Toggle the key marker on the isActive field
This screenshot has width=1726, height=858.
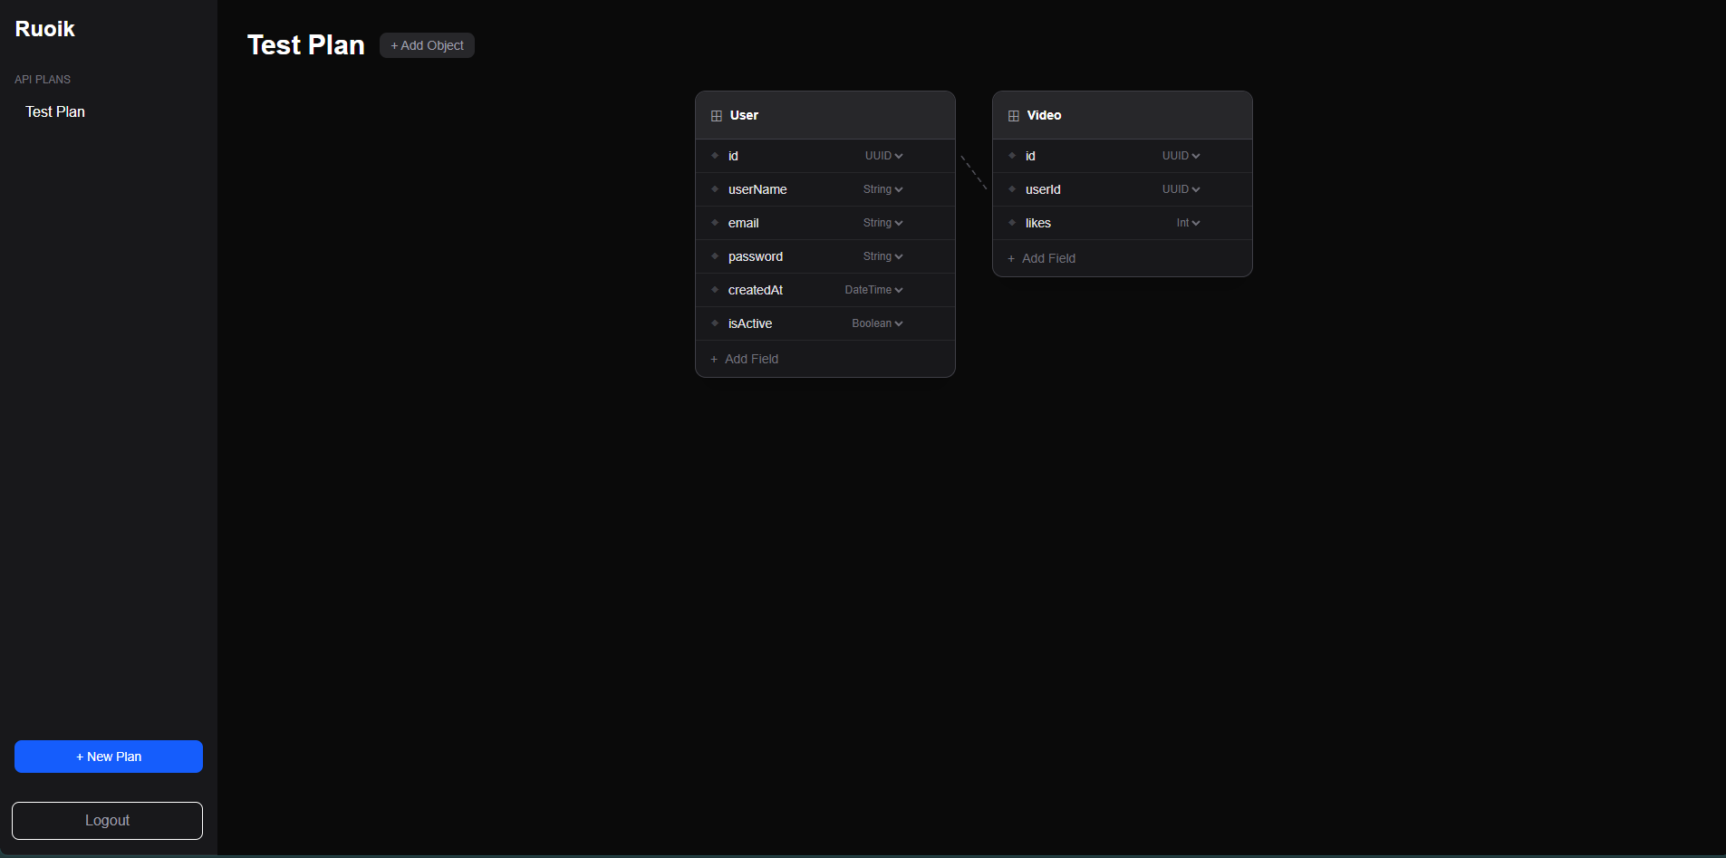(715, 323)
